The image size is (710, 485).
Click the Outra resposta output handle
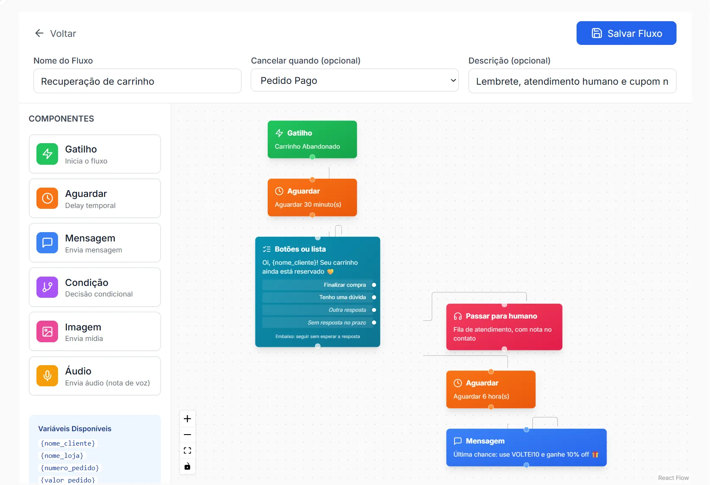(374, 310)
